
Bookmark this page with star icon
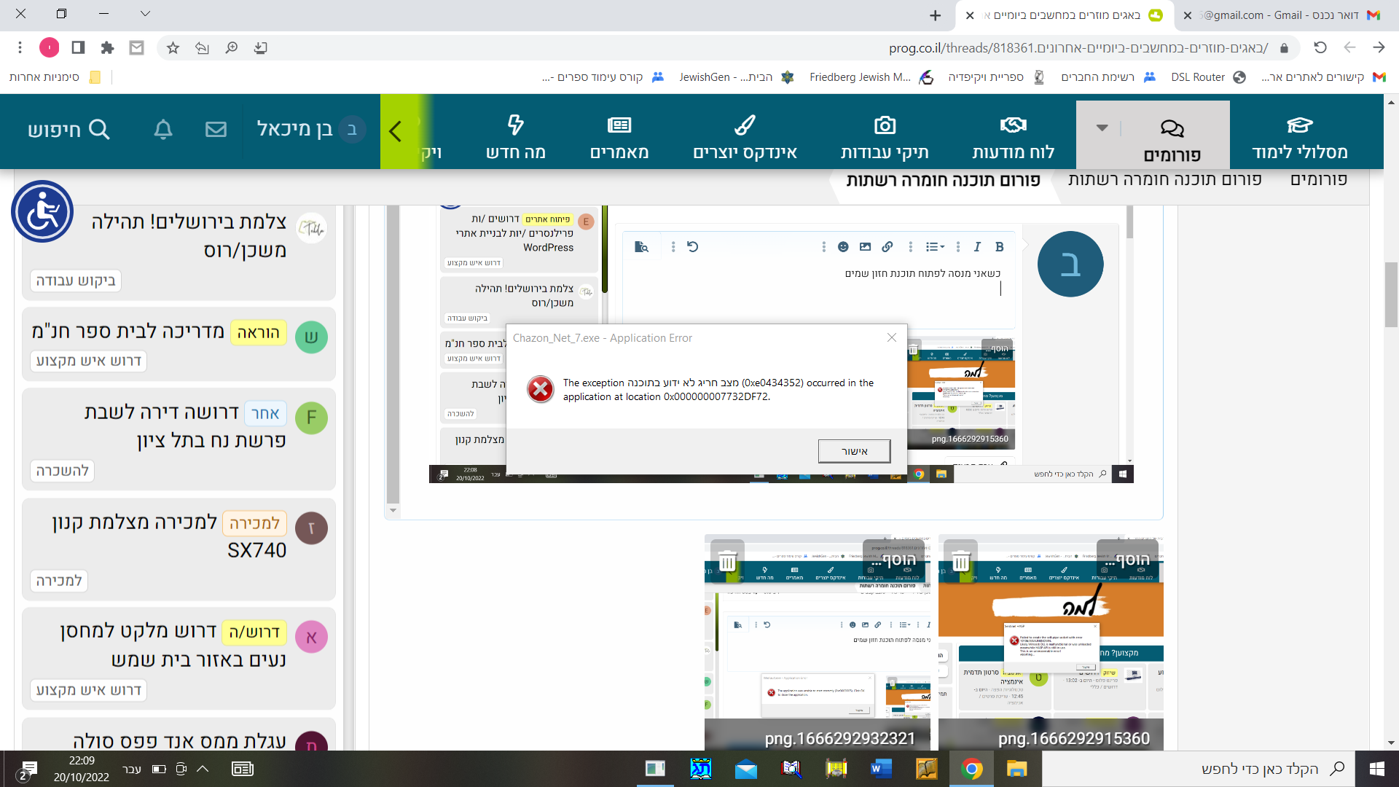click(173, 48)
